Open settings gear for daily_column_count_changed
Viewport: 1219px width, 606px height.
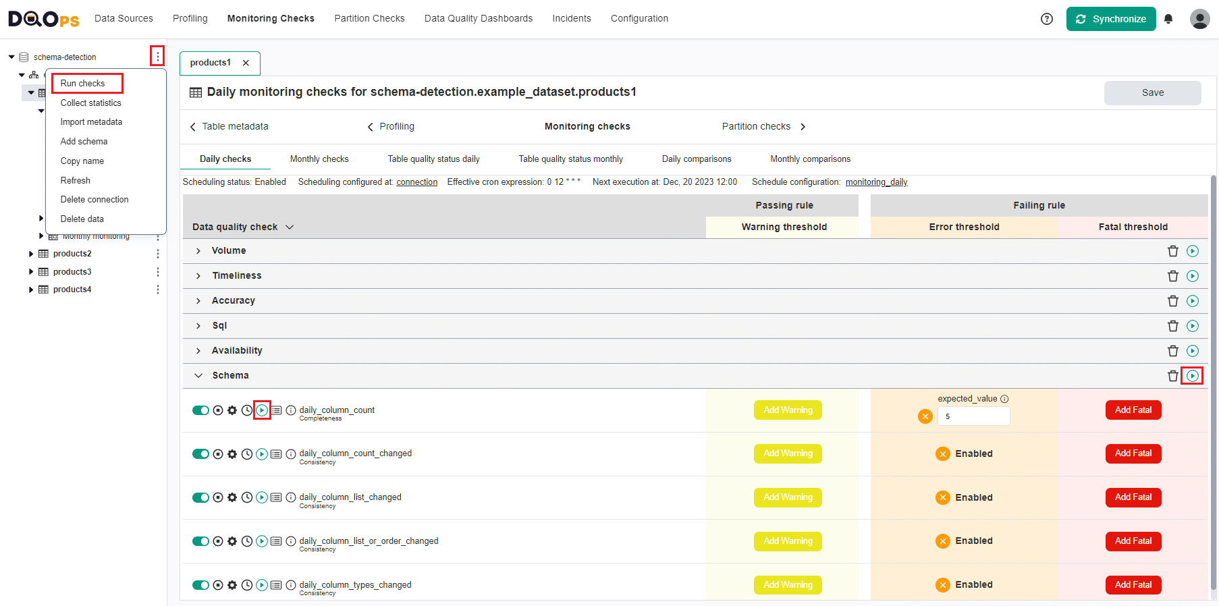tap(232, 454)
